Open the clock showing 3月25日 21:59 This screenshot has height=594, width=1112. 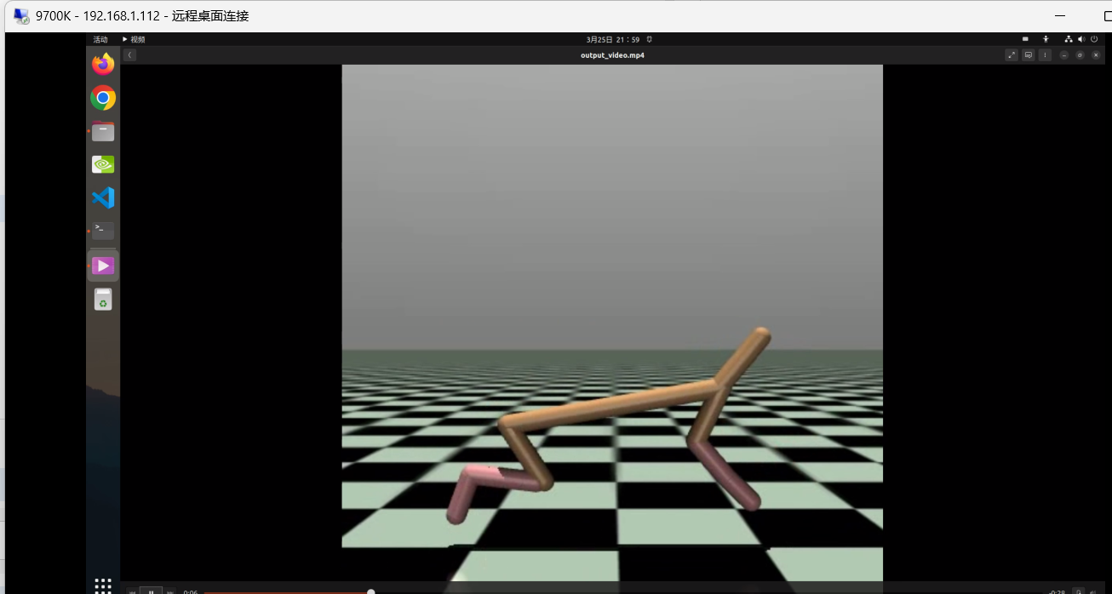tap(613, 39)
